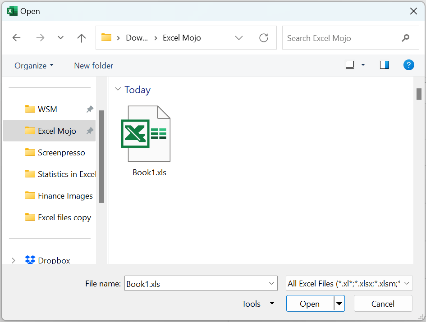
Task: Open Help via the blue question mark
Action: pos(409,65)
